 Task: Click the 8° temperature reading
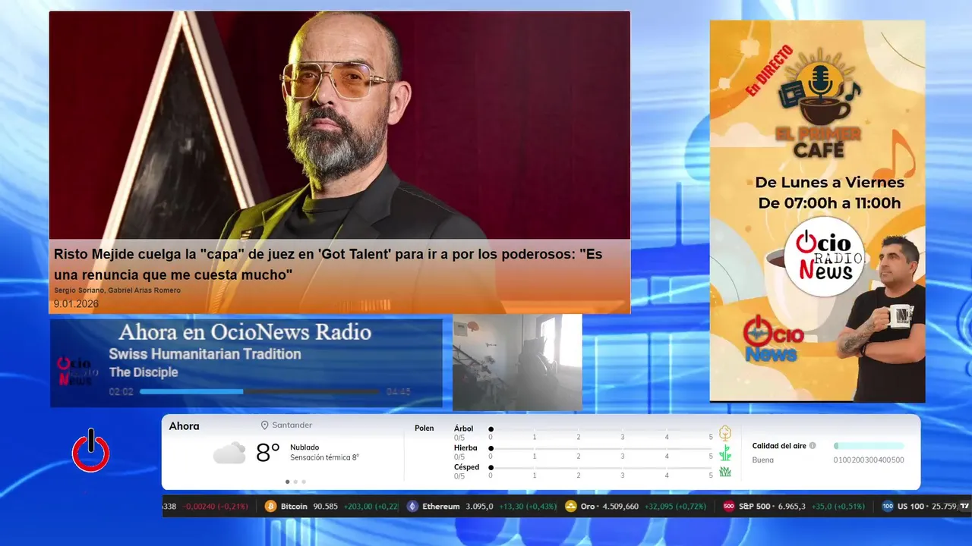click(x=268, y=453)
